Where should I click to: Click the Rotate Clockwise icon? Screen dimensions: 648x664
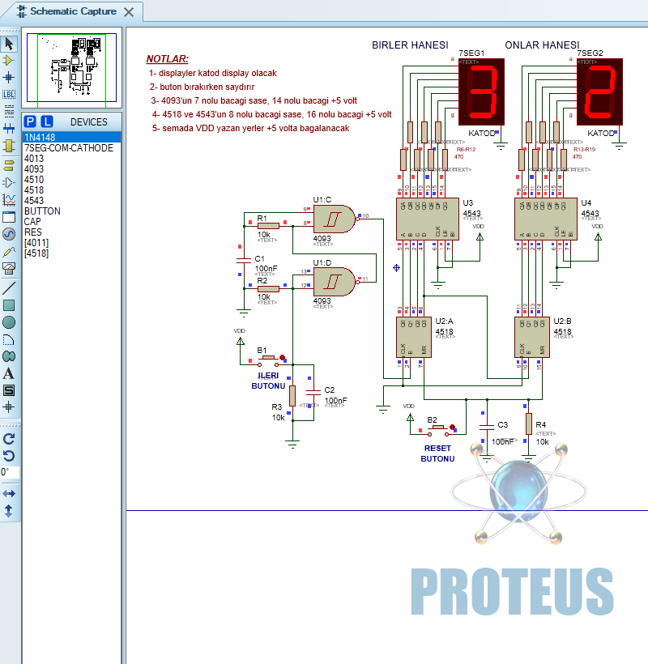[9, 438]
